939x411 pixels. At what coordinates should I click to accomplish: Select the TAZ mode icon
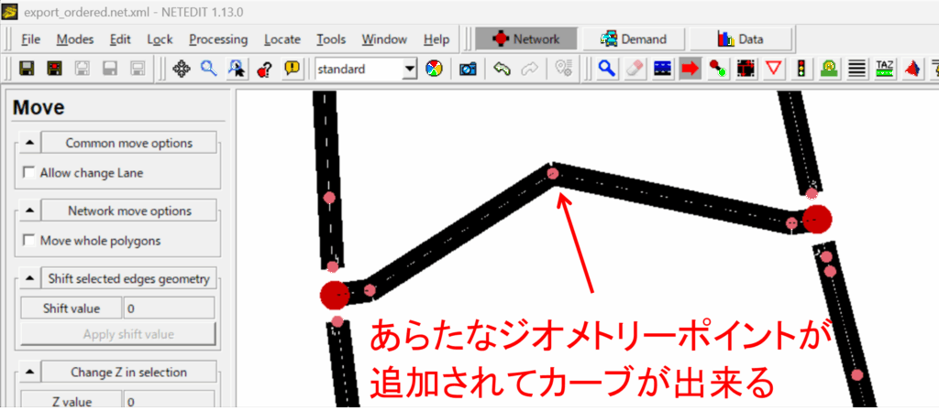885,69
